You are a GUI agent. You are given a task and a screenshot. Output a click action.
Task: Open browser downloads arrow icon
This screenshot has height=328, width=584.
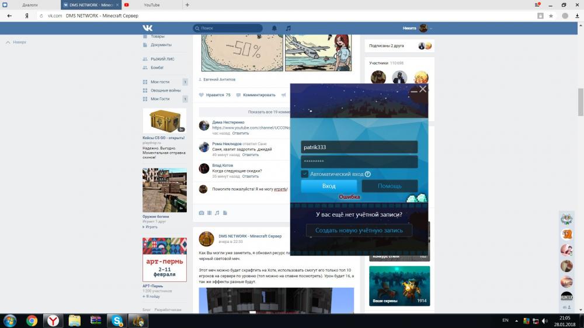tap(577, 16)
